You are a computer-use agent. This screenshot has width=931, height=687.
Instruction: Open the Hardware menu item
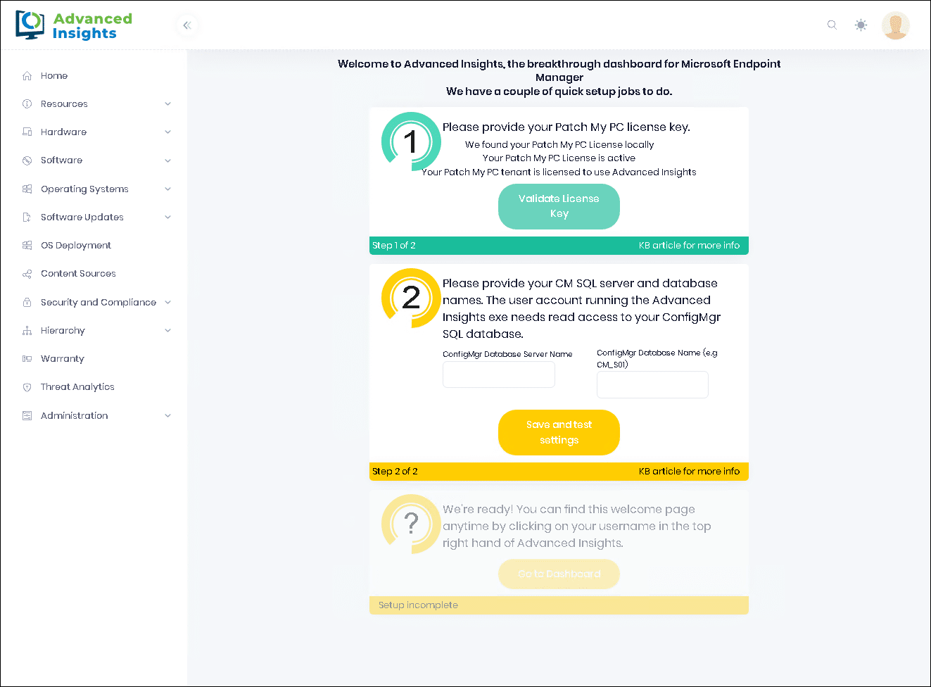click(x=63, y=132)
